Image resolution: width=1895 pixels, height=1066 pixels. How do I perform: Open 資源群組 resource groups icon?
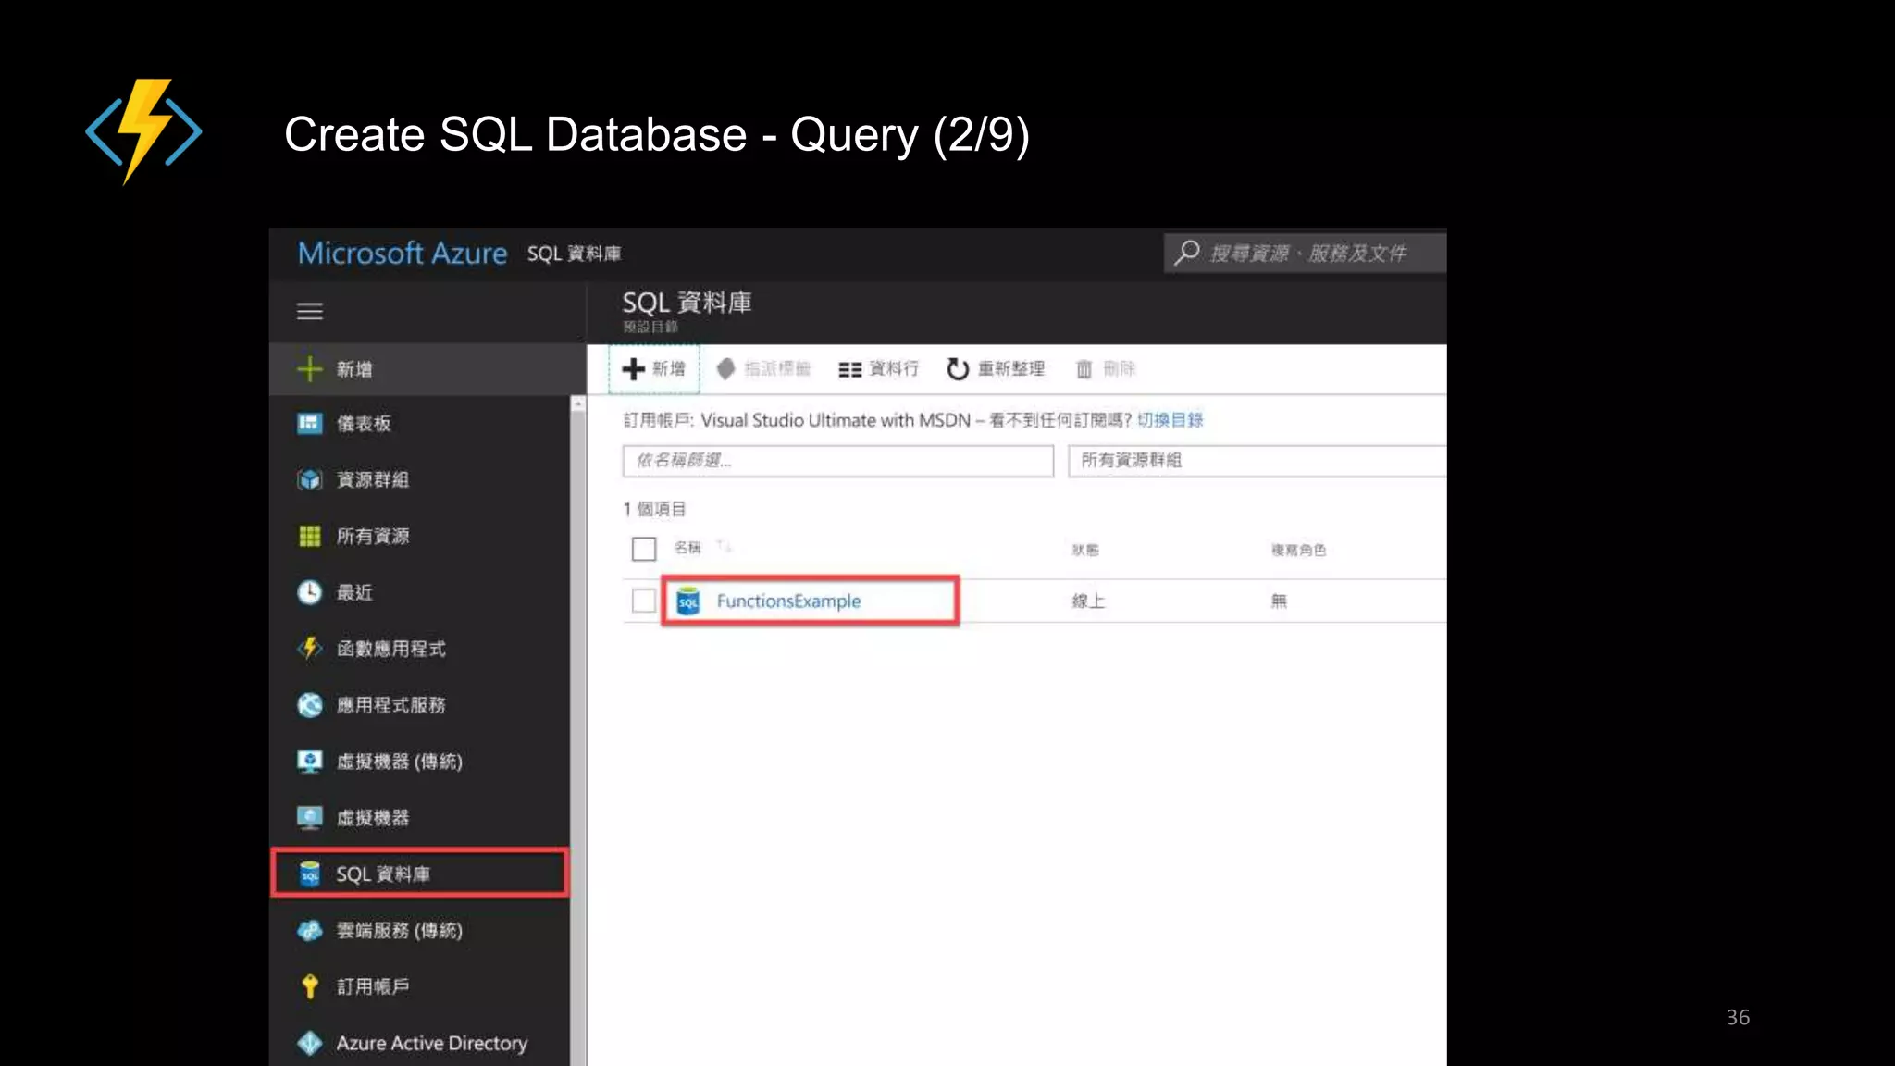click(x=309, y=479)
